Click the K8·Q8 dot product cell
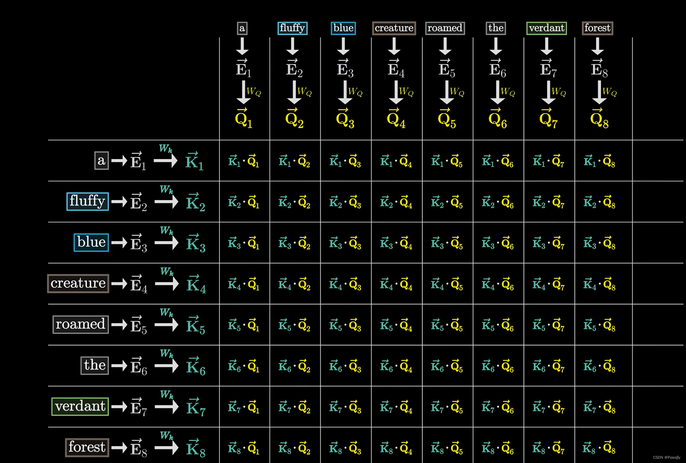 point(599,448)
